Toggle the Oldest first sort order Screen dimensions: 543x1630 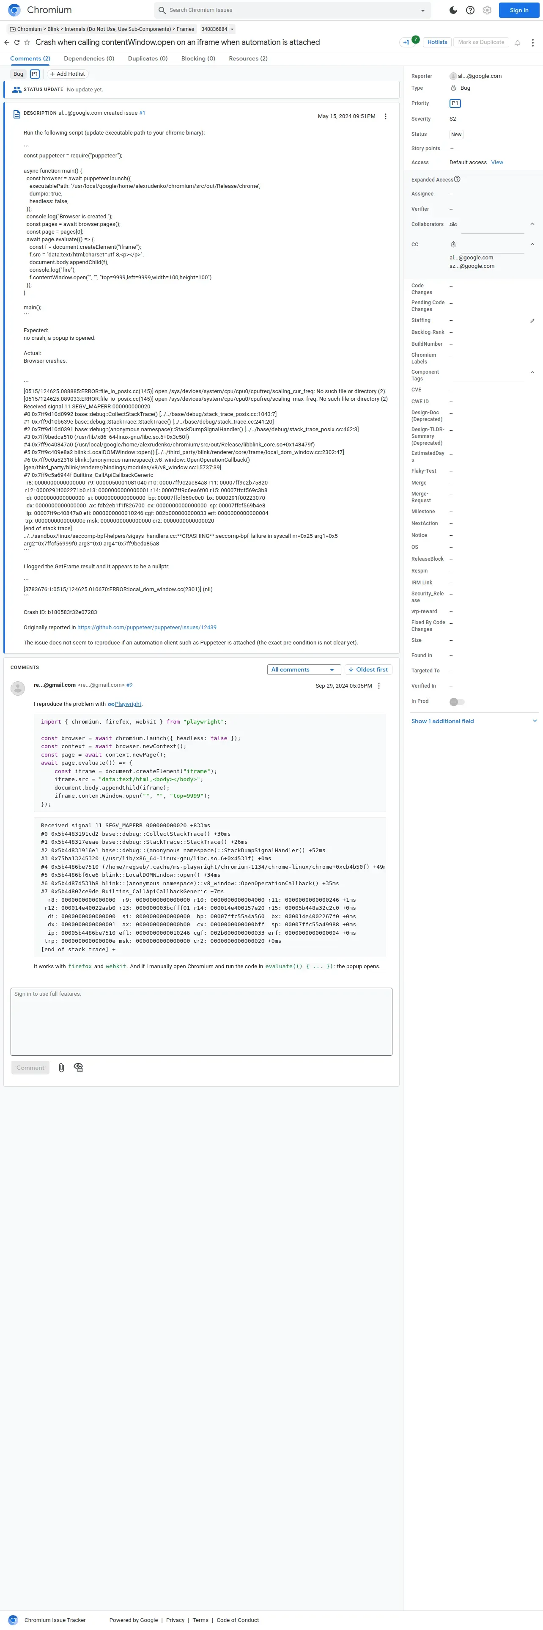pyautogui.click(x=368, y=669)
